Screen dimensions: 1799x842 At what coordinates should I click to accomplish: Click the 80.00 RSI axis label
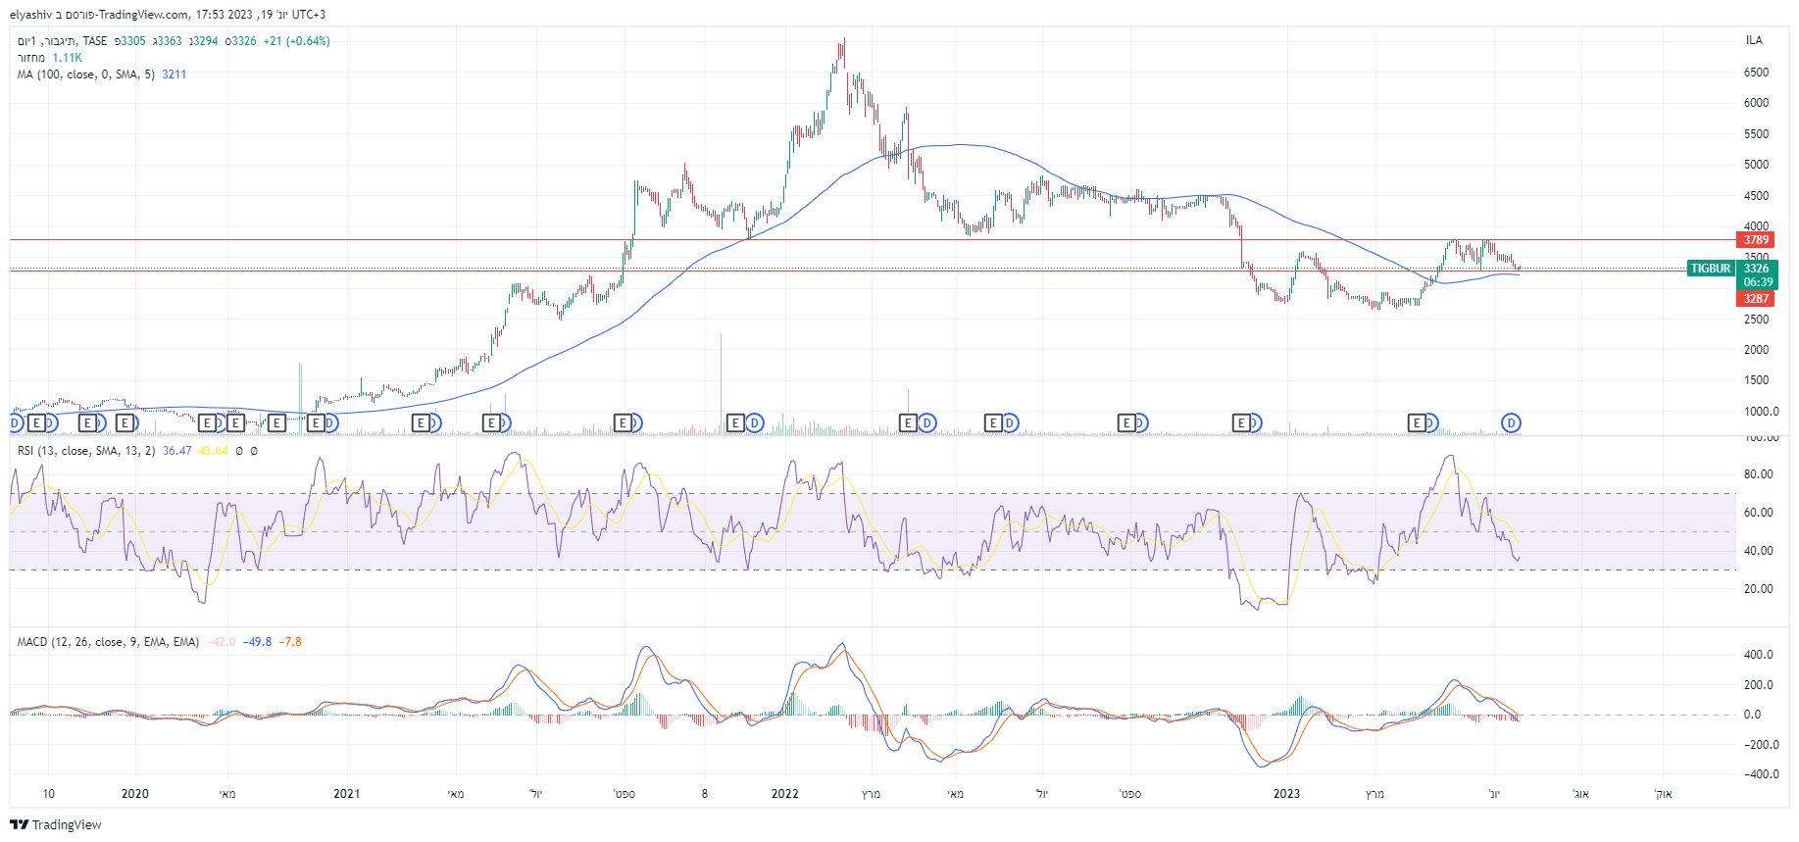click(x=1759, y=474)
